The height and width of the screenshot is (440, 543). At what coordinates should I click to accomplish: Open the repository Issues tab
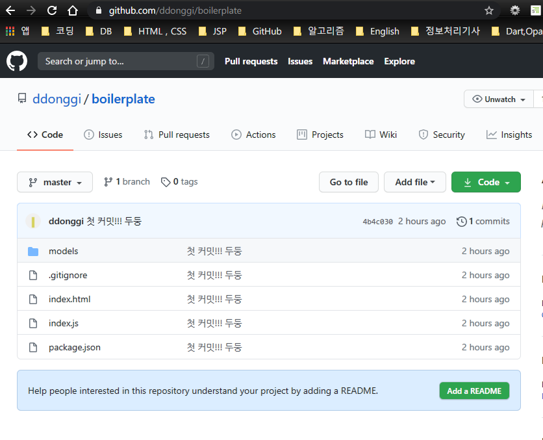tap(103, 135)
